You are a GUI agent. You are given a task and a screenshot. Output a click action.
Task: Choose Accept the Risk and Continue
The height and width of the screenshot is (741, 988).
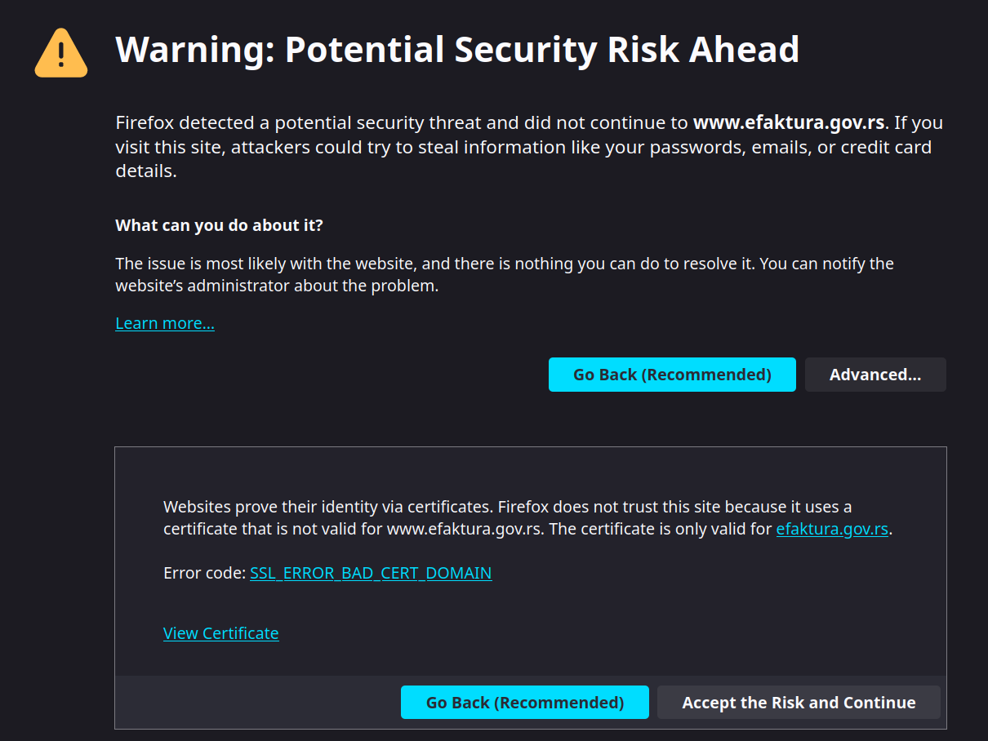(799, 703)
